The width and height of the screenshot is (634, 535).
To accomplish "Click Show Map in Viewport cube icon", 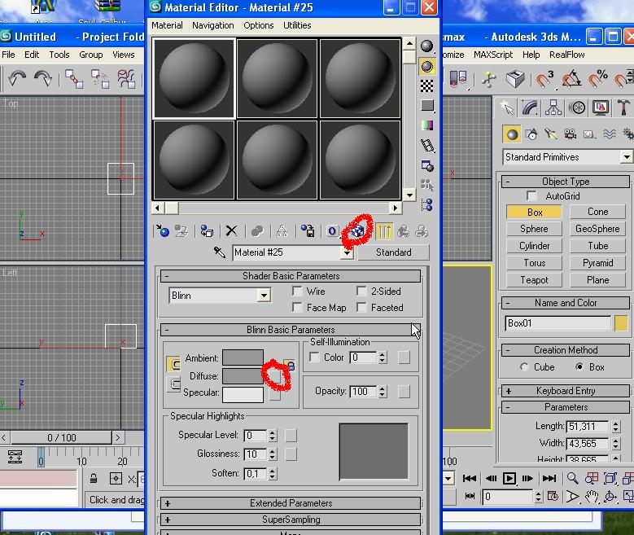I will pyautogui.click(x=357, y=231).
